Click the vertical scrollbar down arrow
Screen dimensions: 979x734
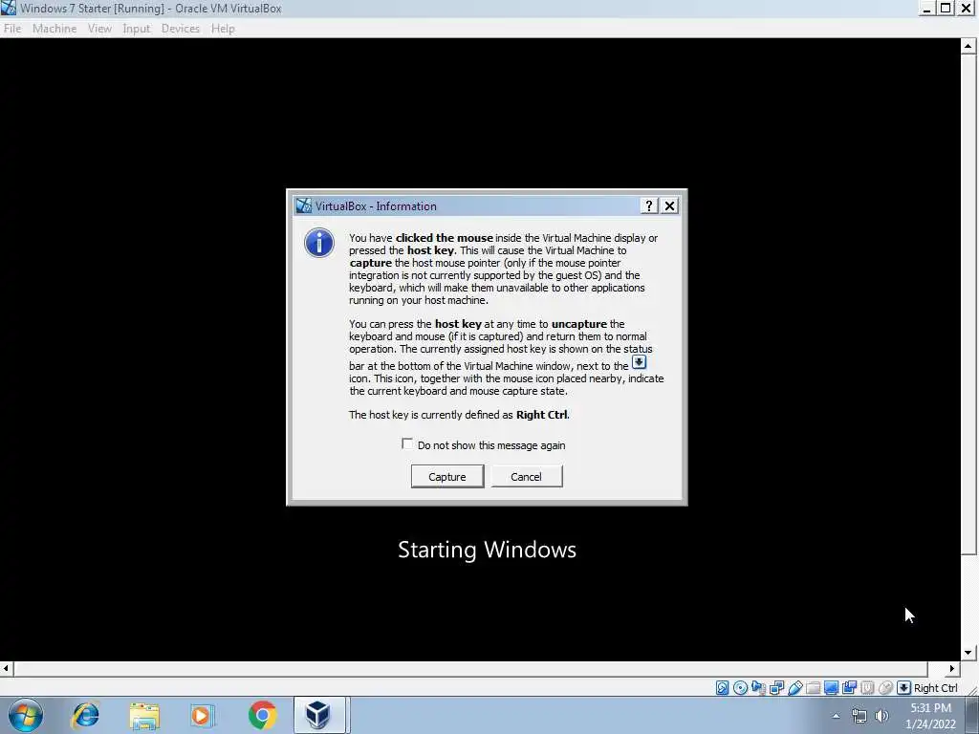(x=968, y=653)
